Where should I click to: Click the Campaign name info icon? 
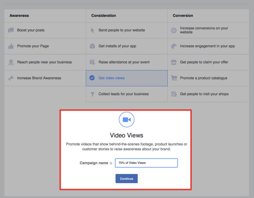click(111, 163)
